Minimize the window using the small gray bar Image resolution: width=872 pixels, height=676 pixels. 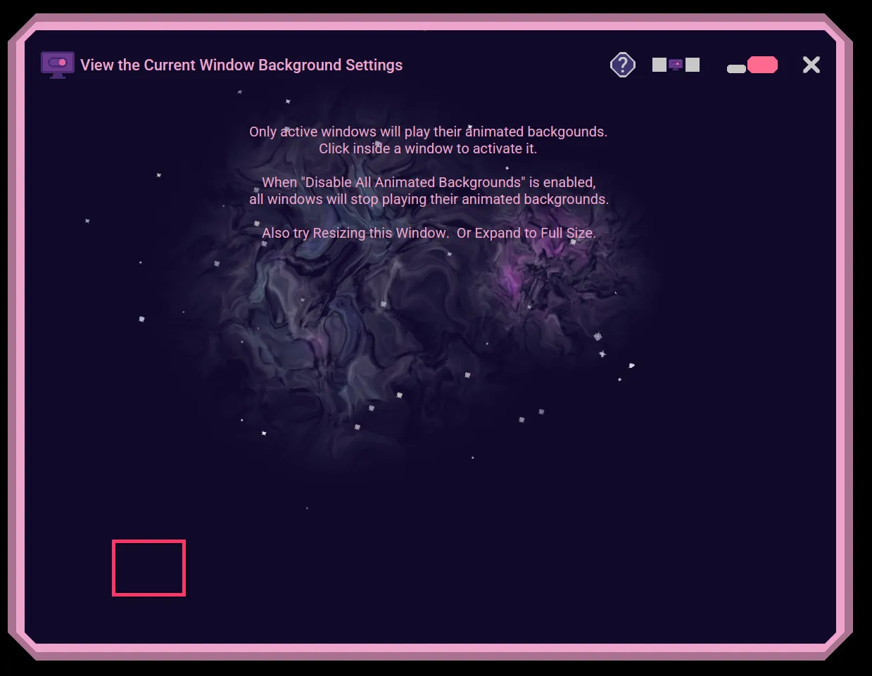tap(736, 68)
